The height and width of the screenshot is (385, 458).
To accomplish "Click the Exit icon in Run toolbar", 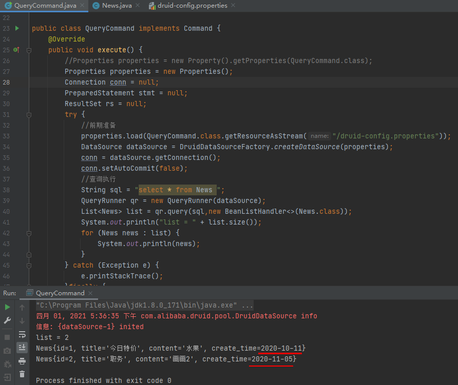I will click(7, 377).
